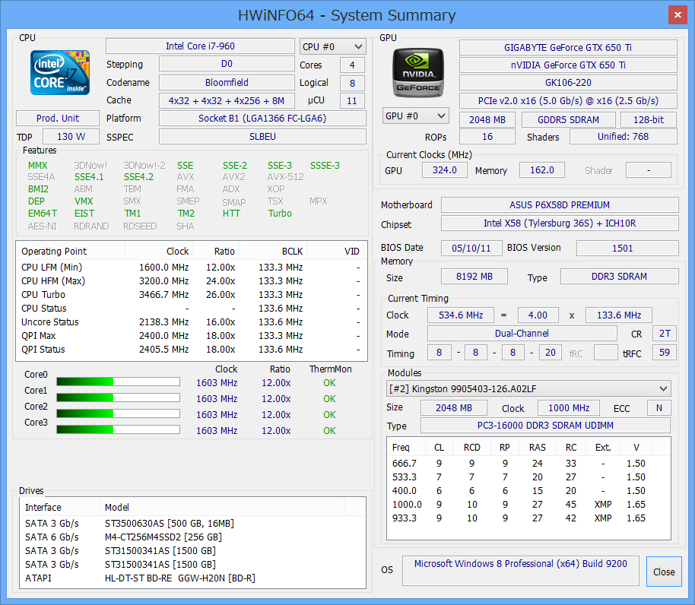Click the Intel X58 chipset field
The image size is (695, 605).
tap(560, 223)
